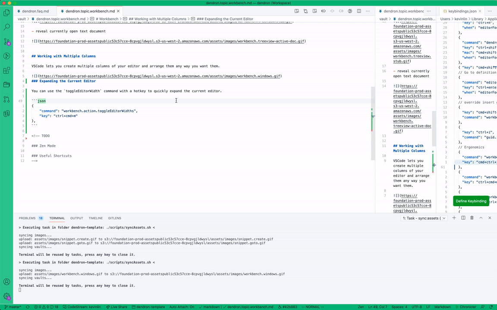Click the errors and warnings count in status bar
Viewport: 497px width, 310px height.
46,307
